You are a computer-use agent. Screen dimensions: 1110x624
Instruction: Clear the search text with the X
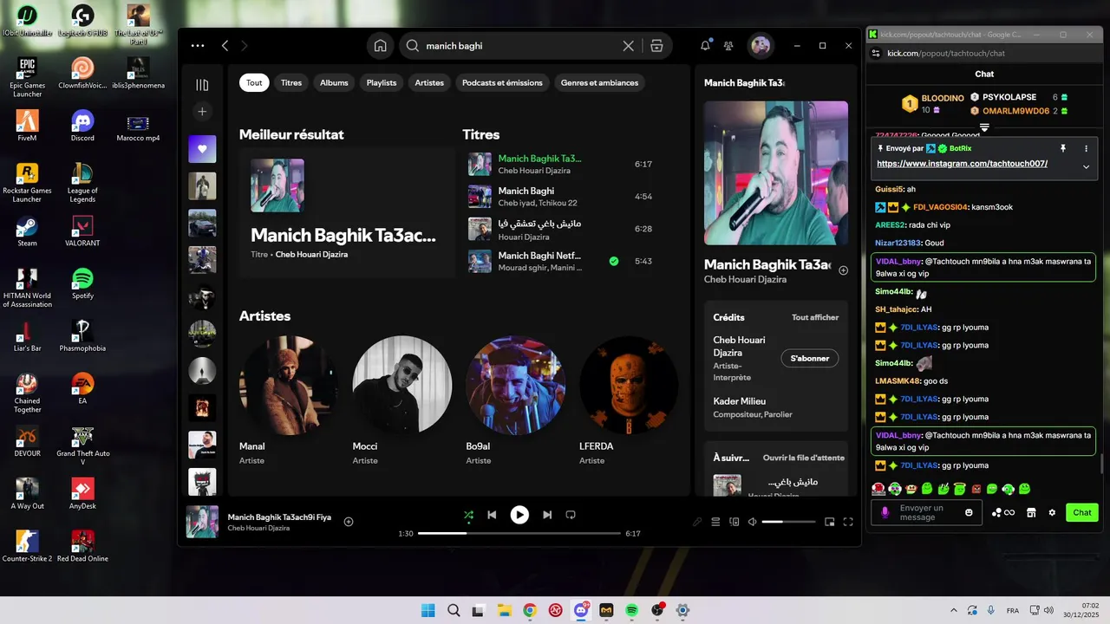pyautogui.click(x=629, y=46)
